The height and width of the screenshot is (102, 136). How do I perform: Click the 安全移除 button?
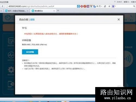coord(30,52)
